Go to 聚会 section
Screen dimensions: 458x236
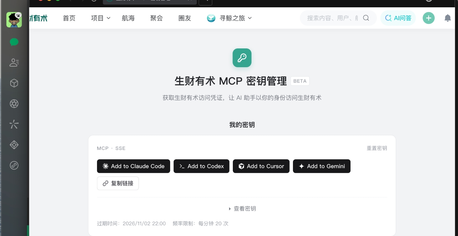point(156,18)
